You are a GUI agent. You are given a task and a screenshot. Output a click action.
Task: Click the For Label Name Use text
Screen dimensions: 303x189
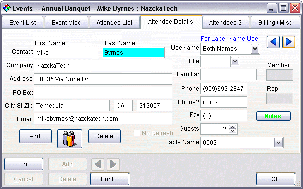[x=229, y=39]
